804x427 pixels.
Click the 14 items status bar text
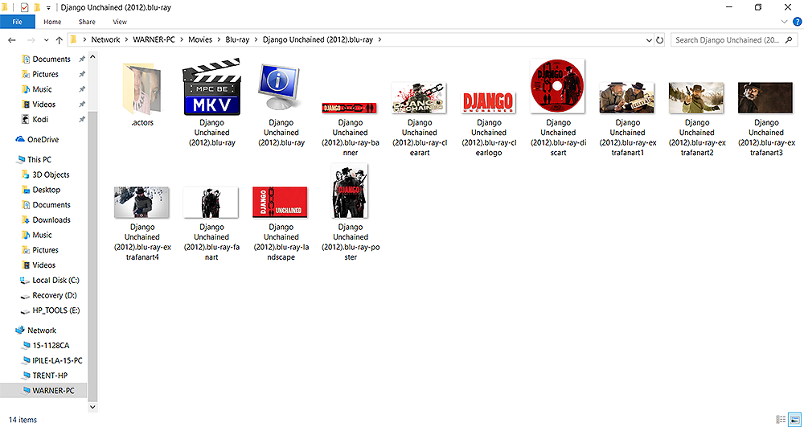tap(23, 420)
